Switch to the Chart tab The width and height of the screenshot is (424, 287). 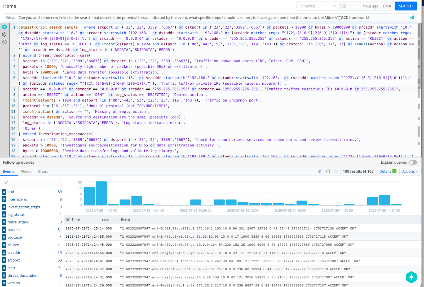pyautogui.click(x=43, y=172)
